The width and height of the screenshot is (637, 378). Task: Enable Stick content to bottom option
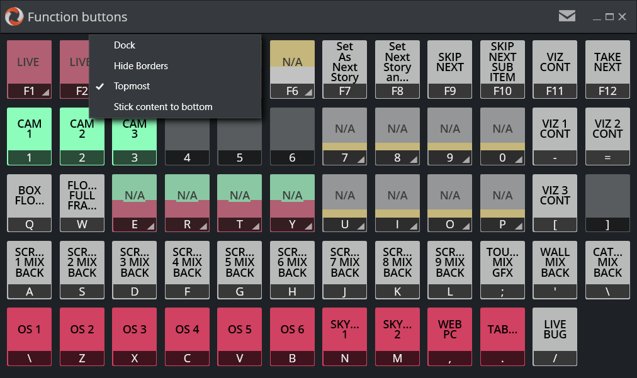(163, 107)
